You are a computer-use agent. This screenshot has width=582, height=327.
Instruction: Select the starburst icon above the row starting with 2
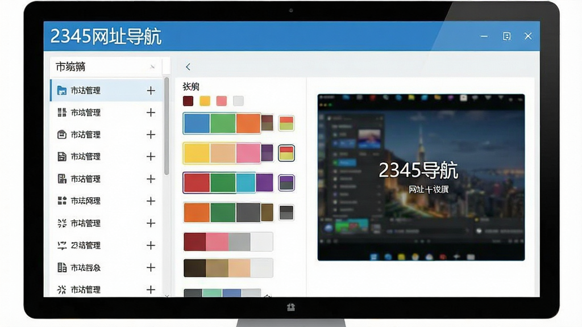61,223
